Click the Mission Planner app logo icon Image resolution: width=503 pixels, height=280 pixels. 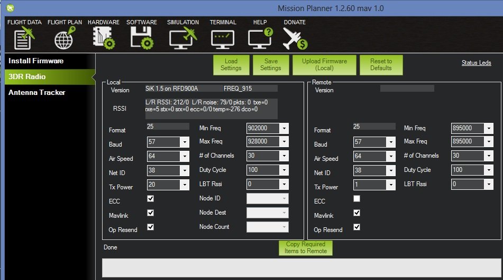(10, 8)
